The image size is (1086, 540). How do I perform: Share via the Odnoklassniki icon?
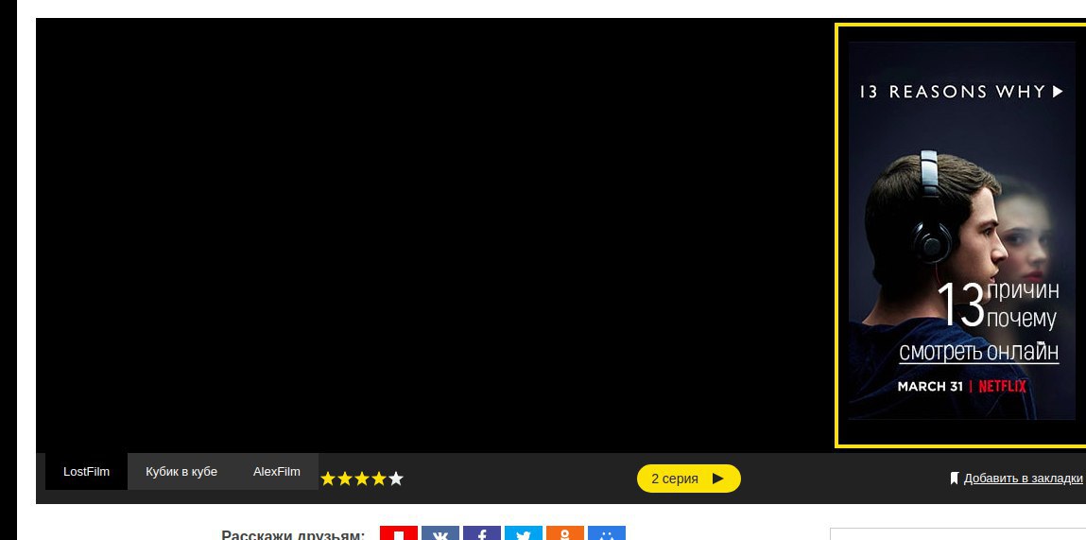tap(565, 533)
